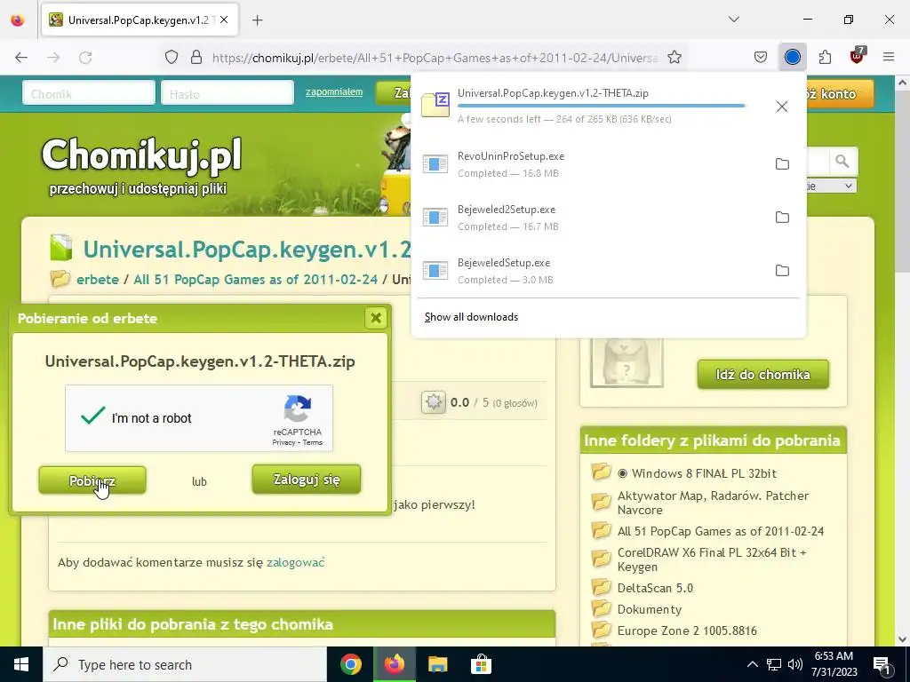
Task: Bookmark this page with the star icon
Action: coord(674,57)
